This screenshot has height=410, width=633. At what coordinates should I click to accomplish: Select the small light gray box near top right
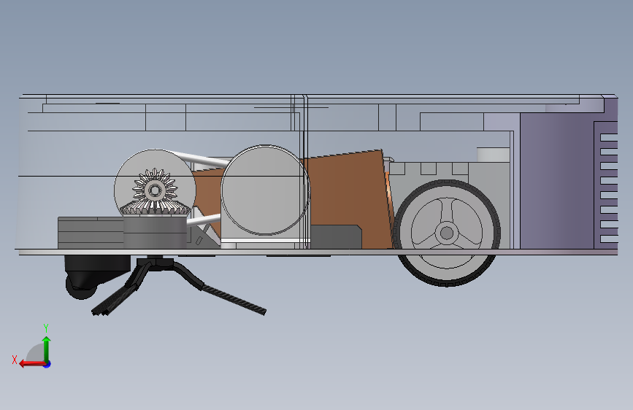[x=493, y=155]
